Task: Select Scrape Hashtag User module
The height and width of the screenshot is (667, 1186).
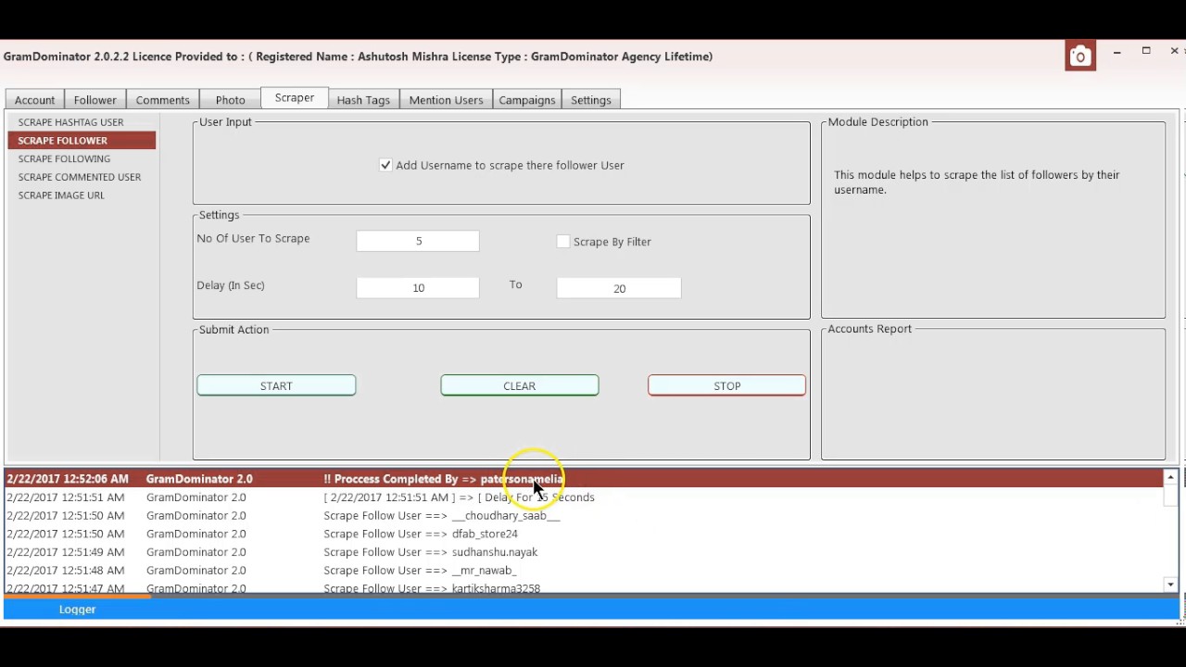Action: 82,122
